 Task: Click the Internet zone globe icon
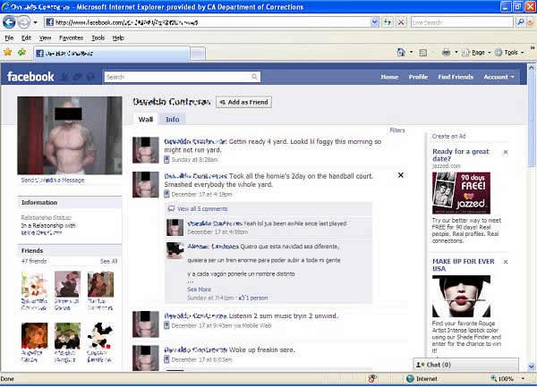410,379
